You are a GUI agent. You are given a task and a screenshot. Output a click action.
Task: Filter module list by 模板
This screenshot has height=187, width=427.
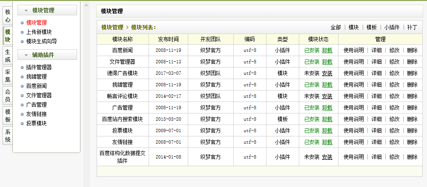371,27
